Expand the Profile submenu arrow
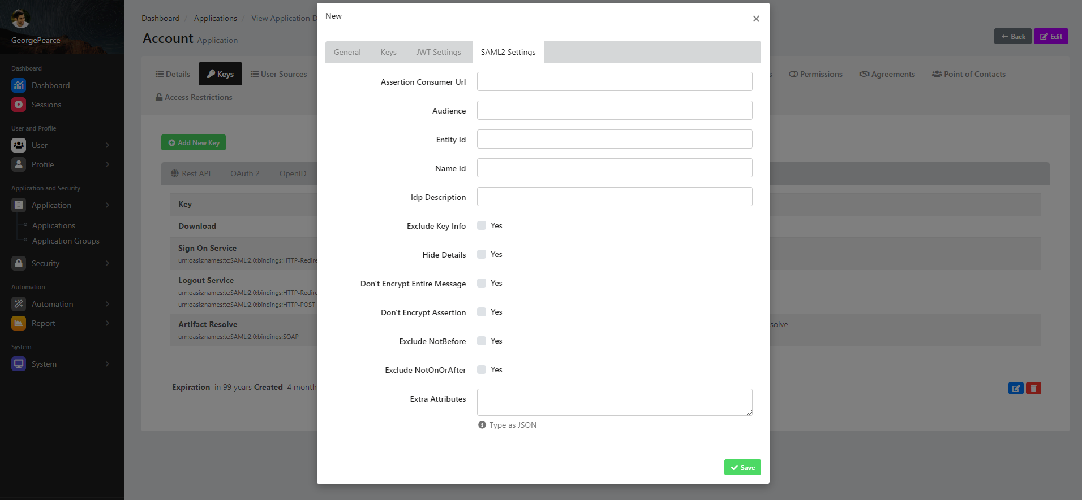The width and height of the screenshot is (1082, 500). [x=108, y=164]
